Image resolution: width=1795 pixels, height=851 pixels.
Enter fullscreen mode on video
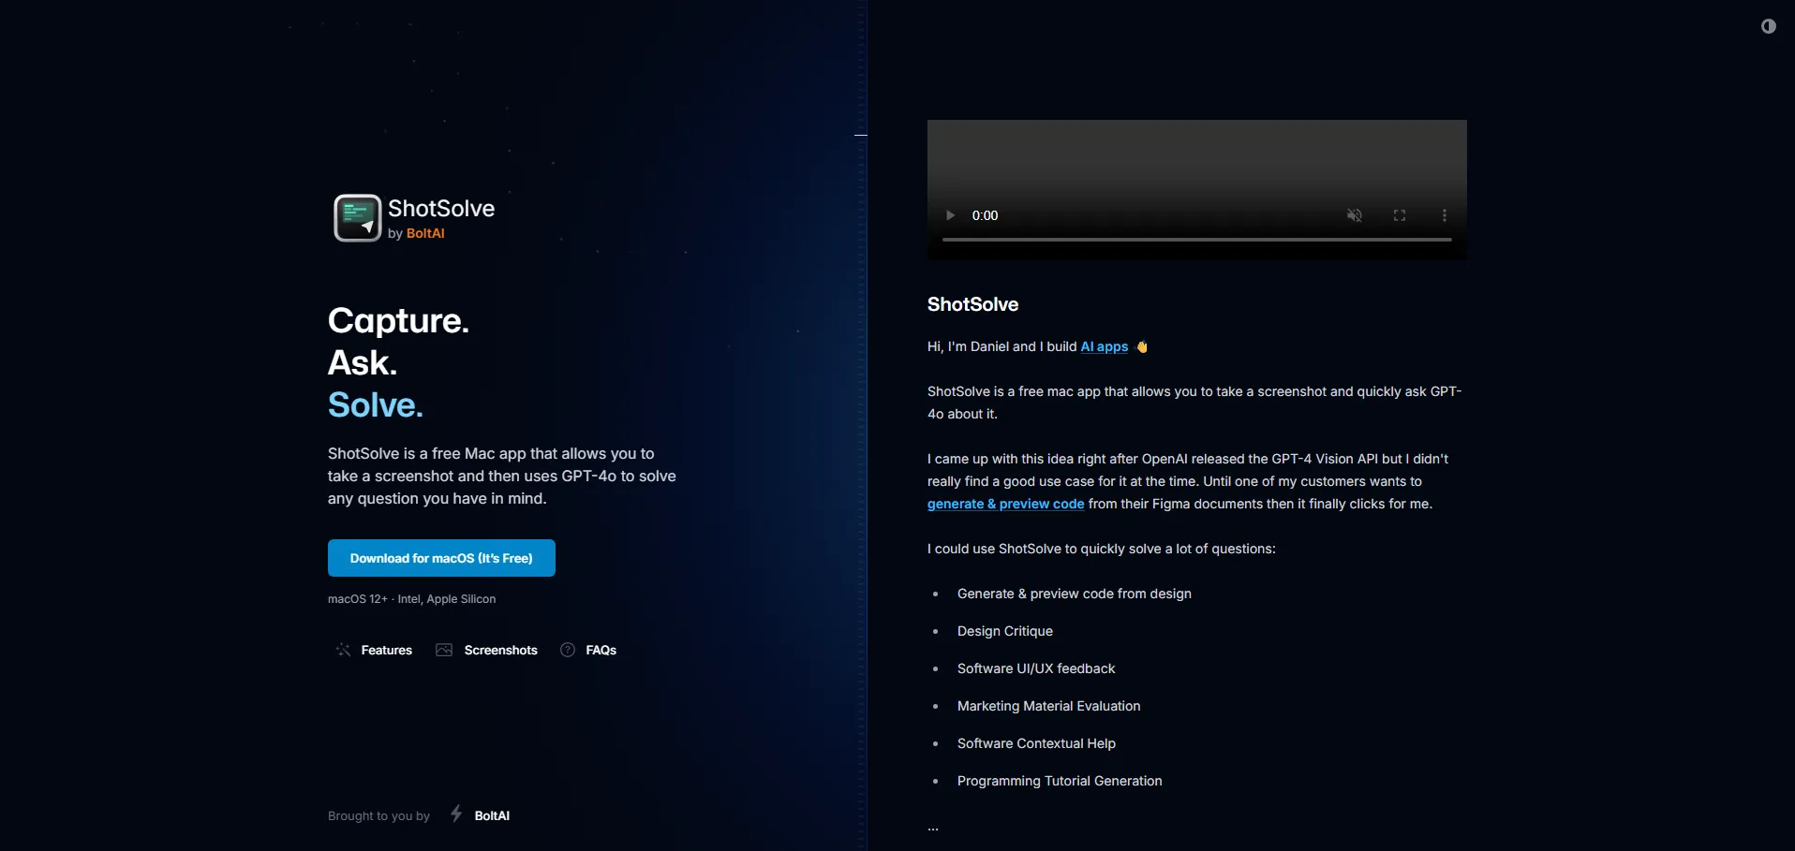1399,215
